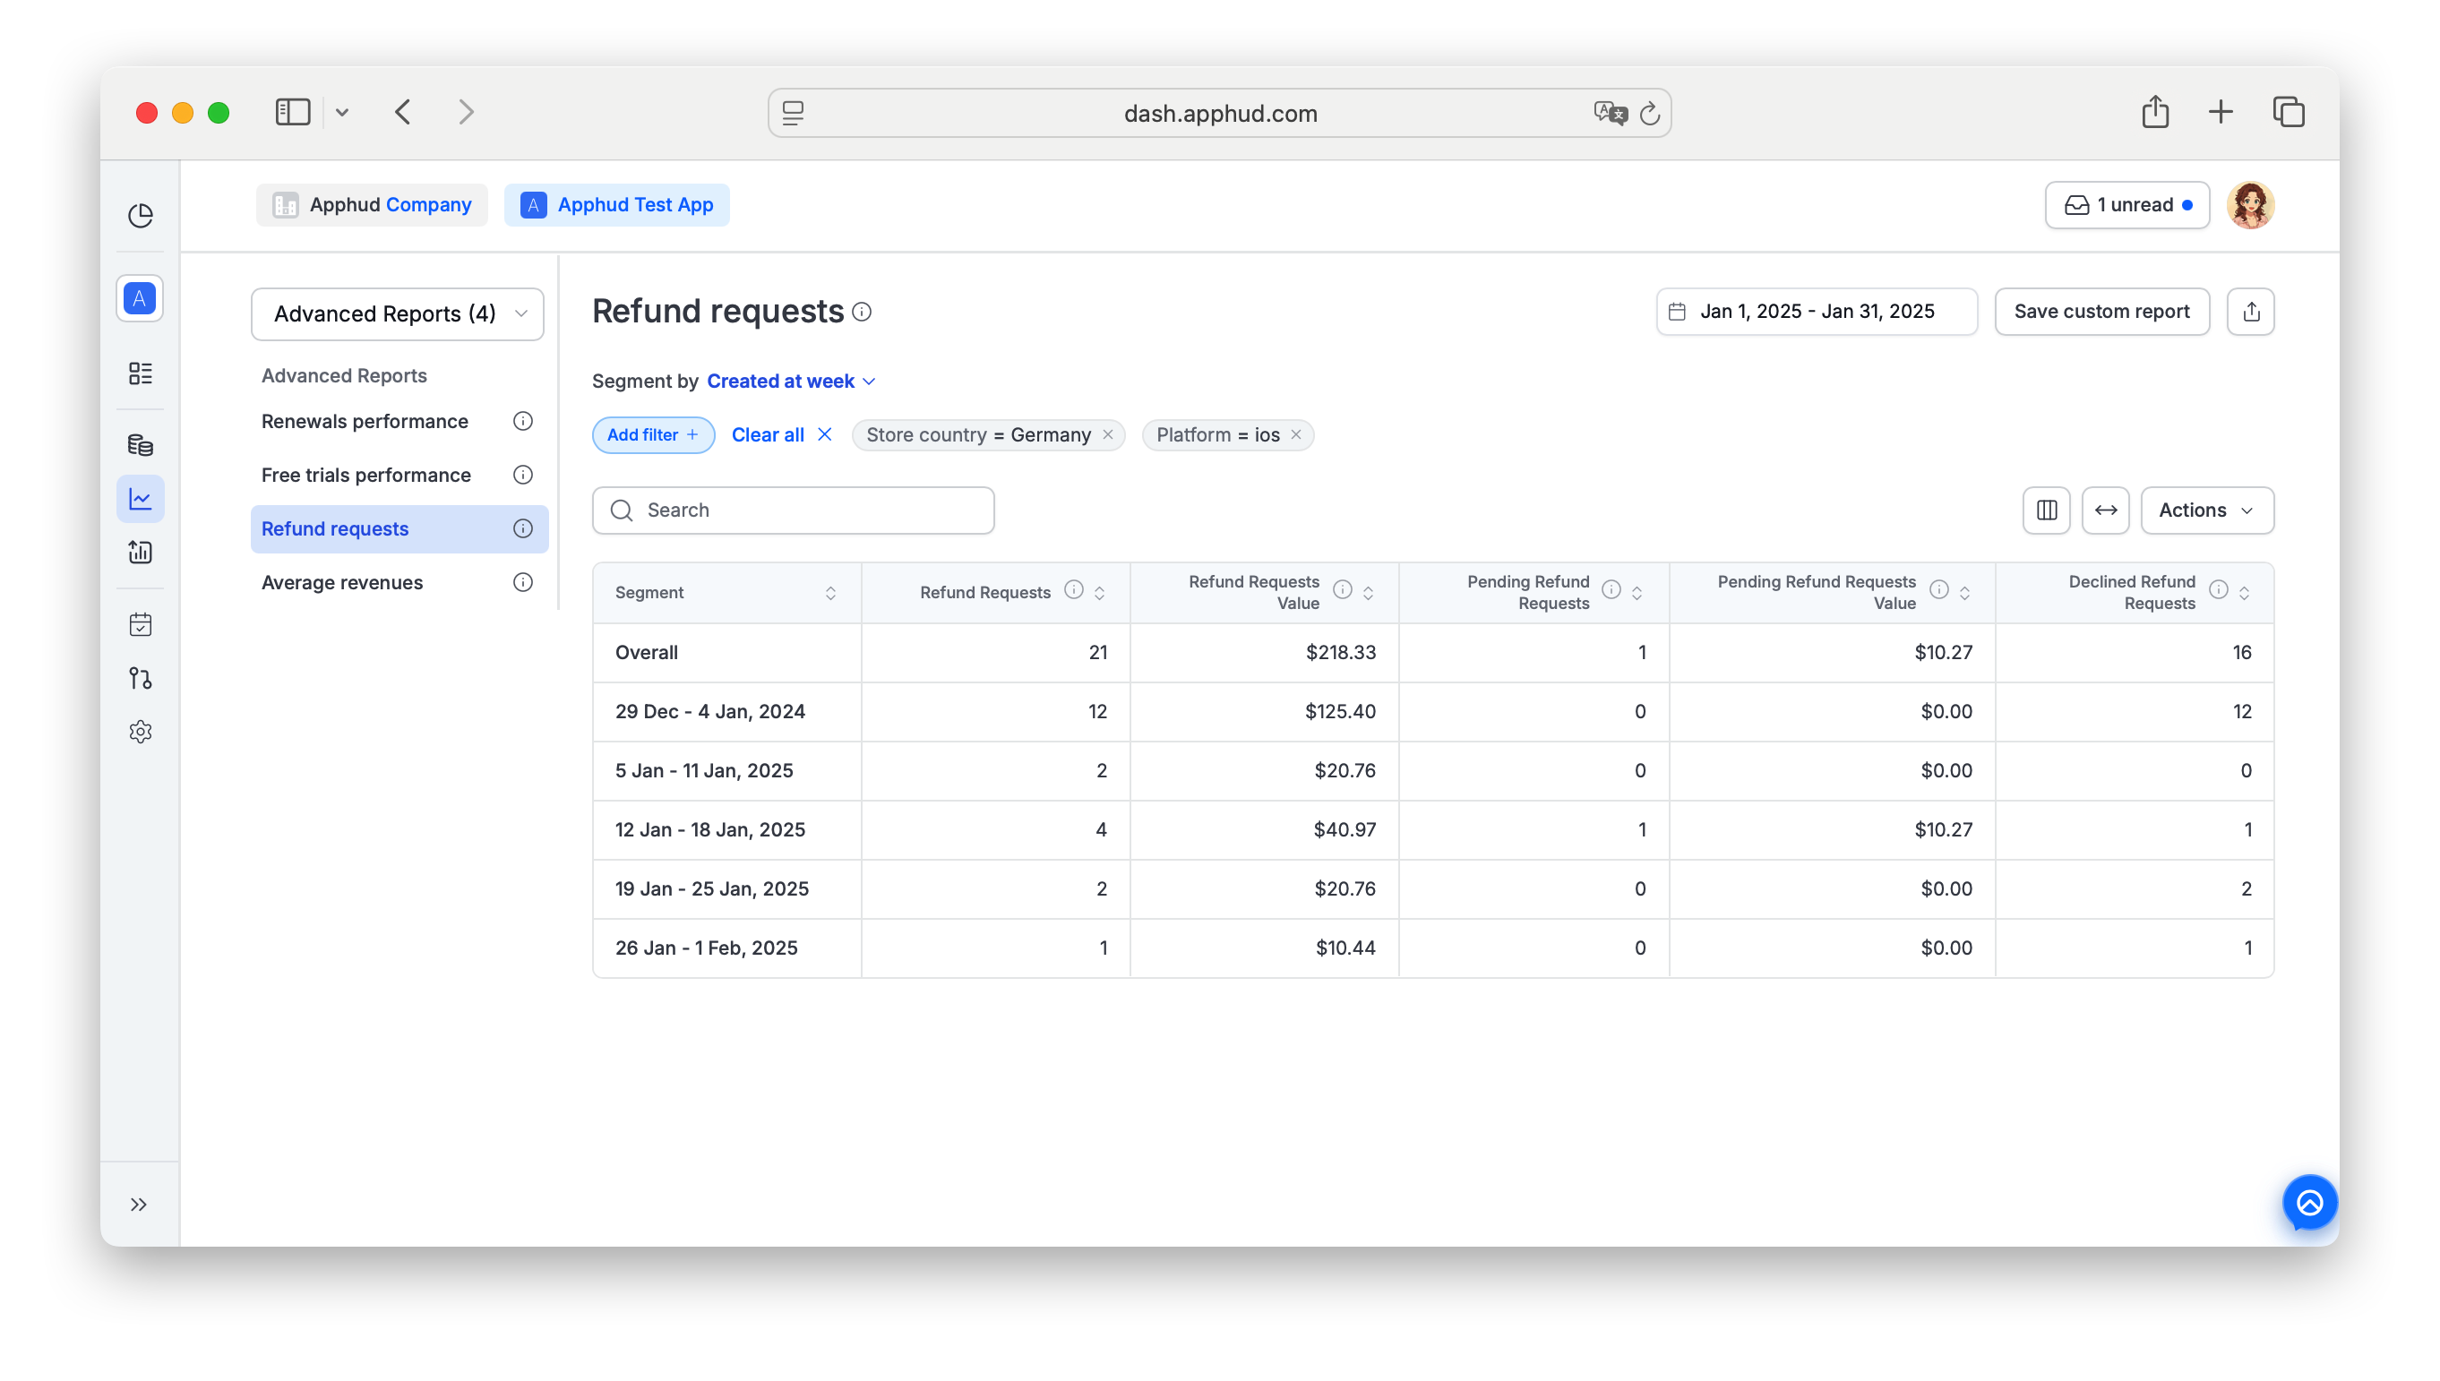Click the '26 Jan - 1 Feb, 2025' segment row
The width and height of the screenshot is (2440, 1381).
click(x=1432, y=948)
